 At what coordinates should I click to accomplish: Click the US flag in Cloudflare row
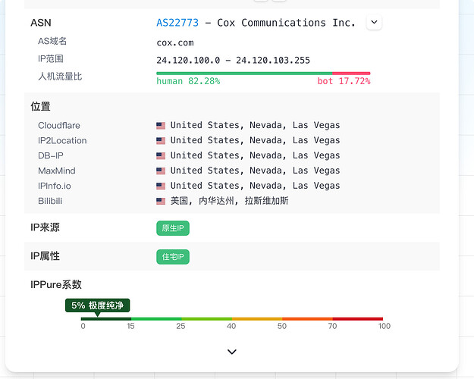(x=161, y=125)
